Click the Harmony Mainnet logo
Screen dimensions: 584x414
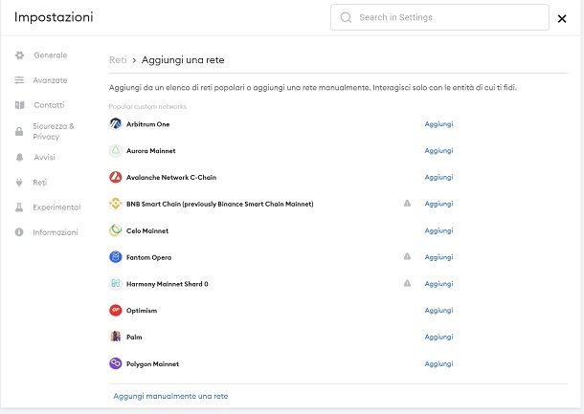pos(116,284)
